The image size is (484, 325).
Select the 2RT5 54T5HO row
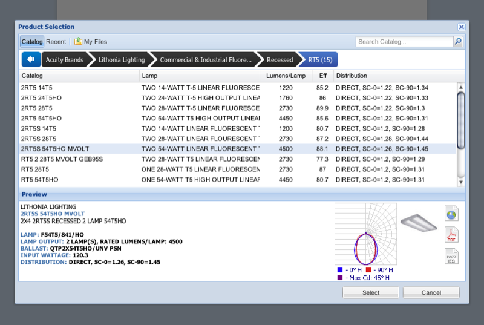[x=237, y=118]
